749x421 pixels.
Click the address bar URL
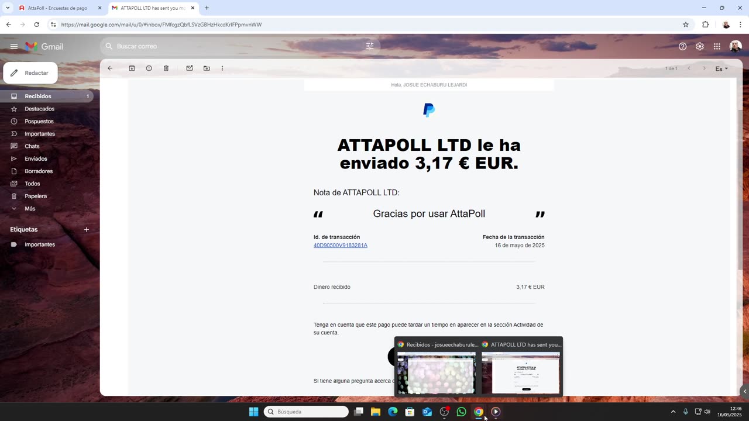coord(162,25)
